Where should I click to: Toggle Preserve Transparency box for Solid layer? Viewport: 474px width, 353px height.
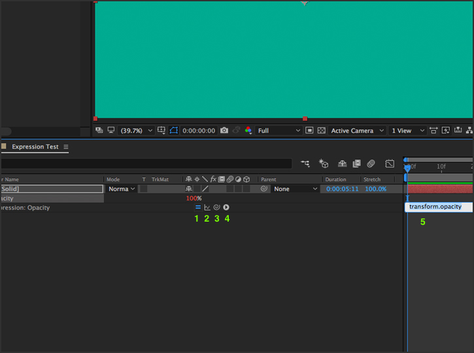pos(144,189)
